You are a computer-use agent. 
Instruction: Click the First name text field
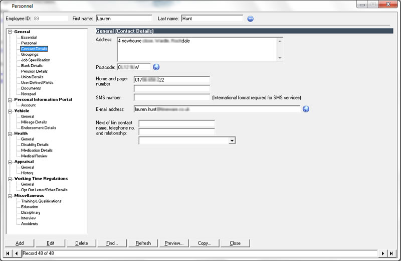tap(123, 19)
